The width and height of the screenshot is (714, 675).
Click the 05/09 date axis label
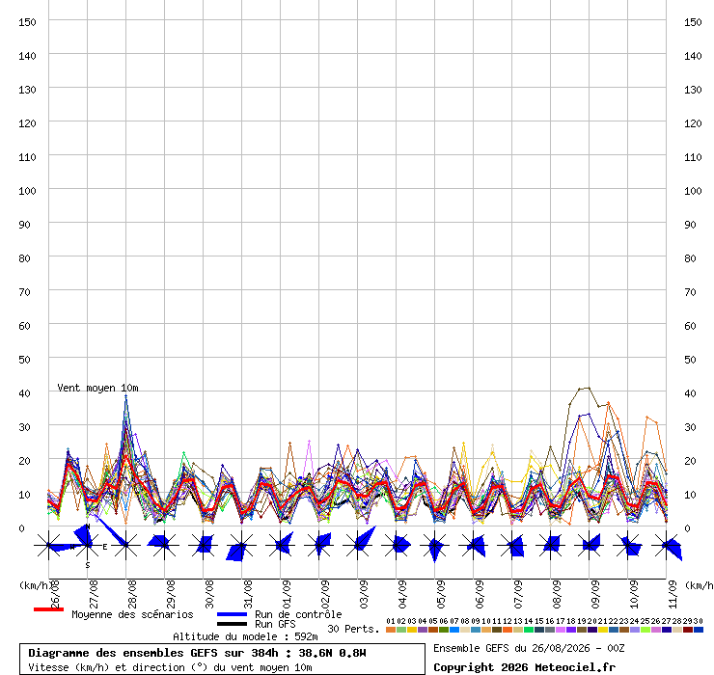[441, 594]
